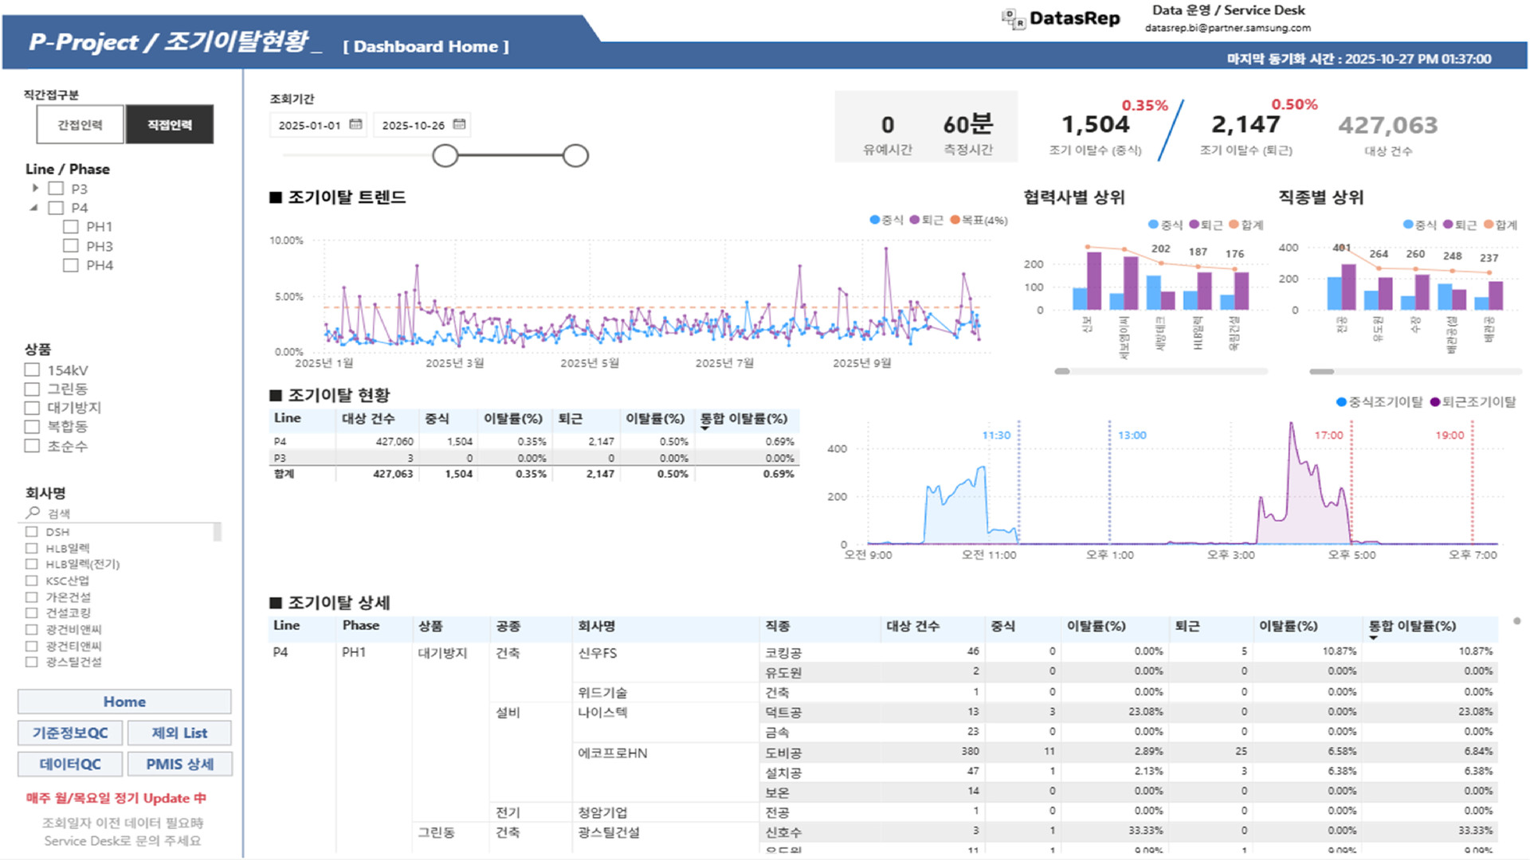Check the DSH company checkbox
The width and height of the screenshot is (1530, 860).
pyautogui.click(x=32, y=531)
